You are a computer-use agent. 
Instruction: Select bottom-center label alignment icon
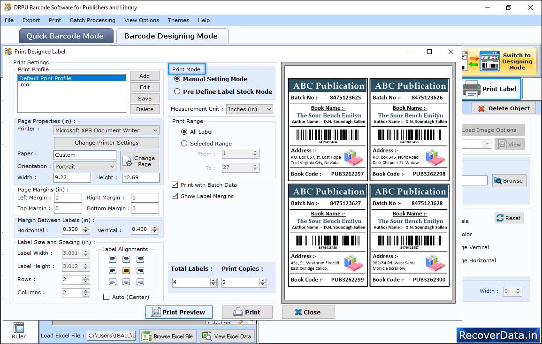(126, 282)
